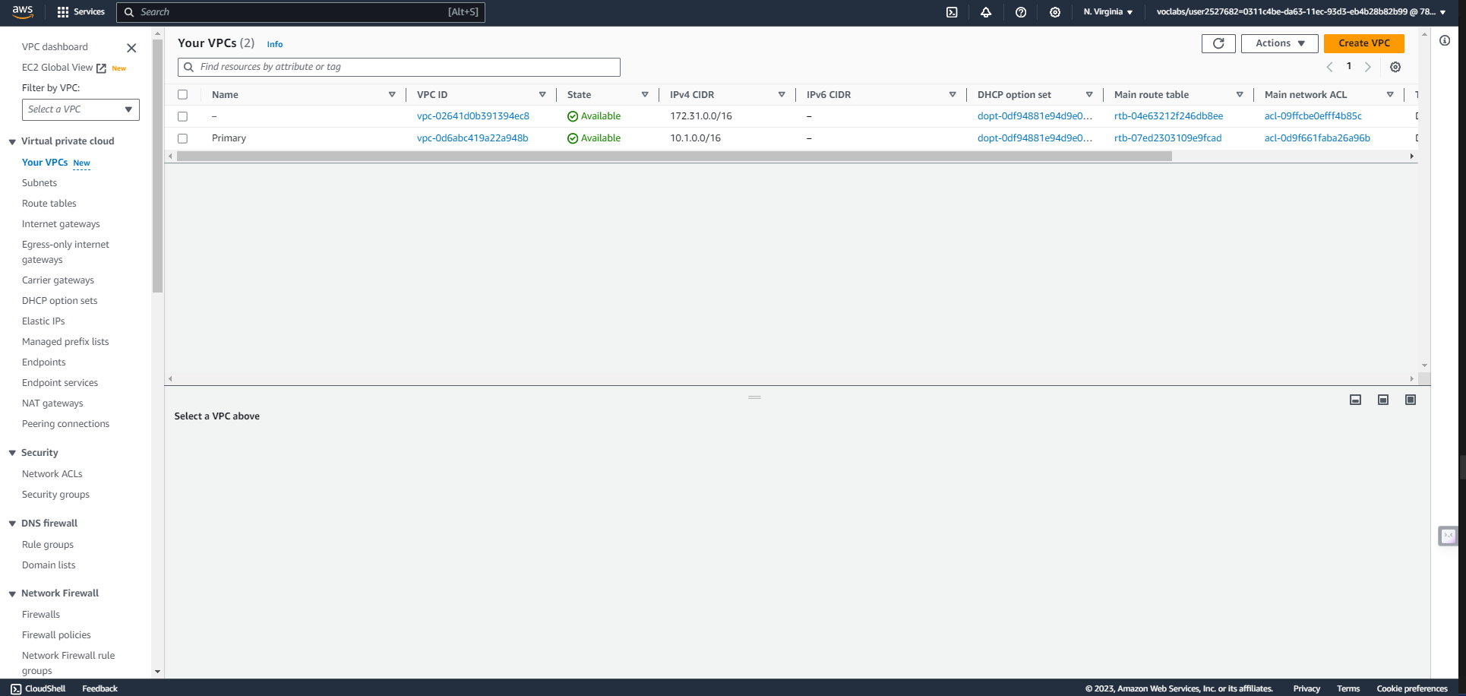Open the Select a VPC filter dropdown
This screenshot has height=696, width=1466.
pos(81,109)
